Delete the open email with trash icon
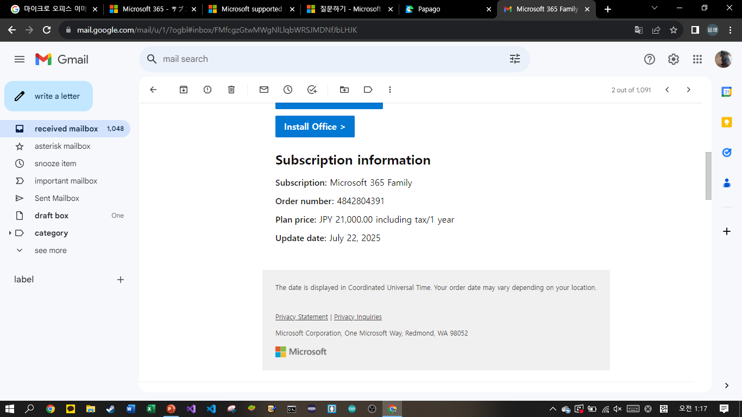 tap(231, 90)
